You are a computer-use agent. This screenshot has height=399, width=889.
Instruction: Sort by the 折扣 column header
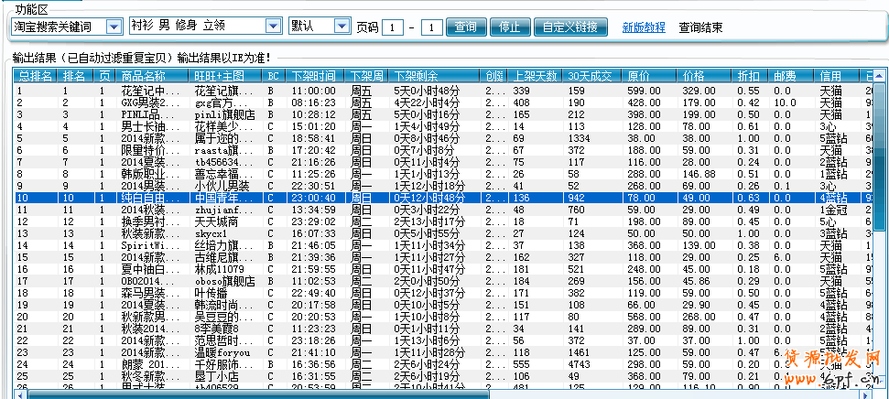tap(751, 76)
